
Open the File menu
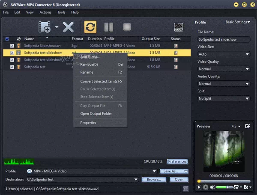6,12
